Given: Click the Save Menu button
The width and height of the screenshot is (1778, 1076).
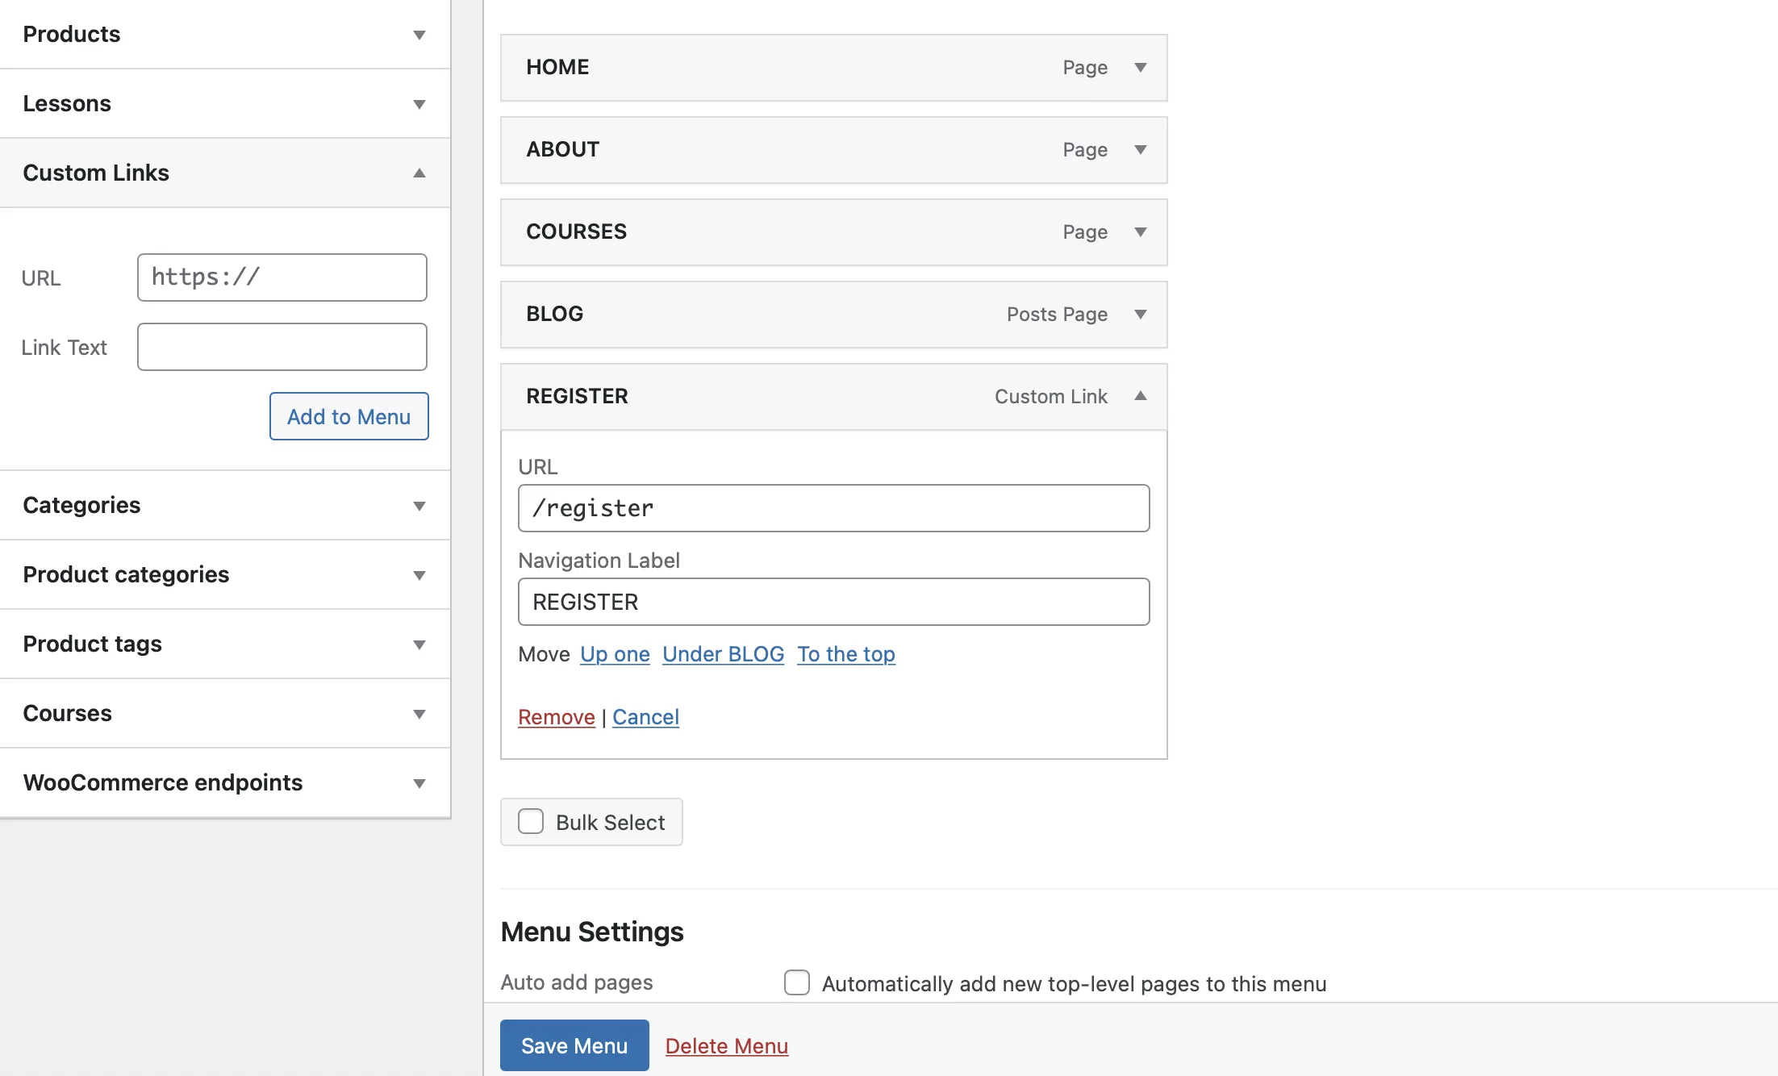Looking at the screenshot, I should (x=574, y=1045).
